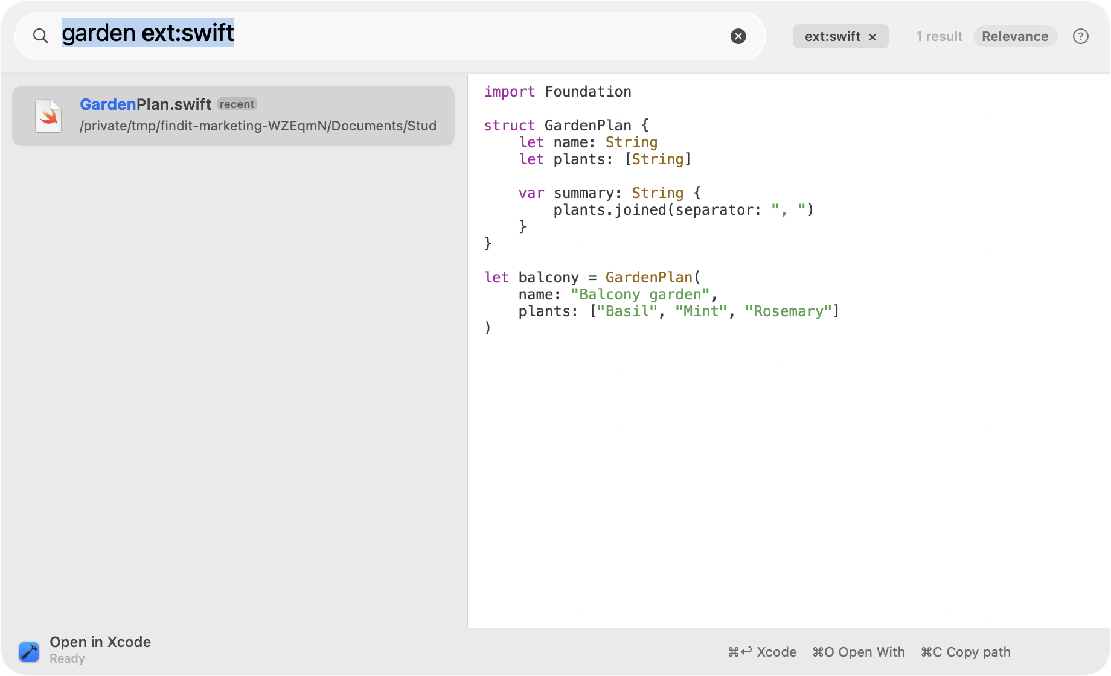Click the struct GardenPlan line in the preview
The height and width of the screenshot is (676, 1111).
coord(566,126)
